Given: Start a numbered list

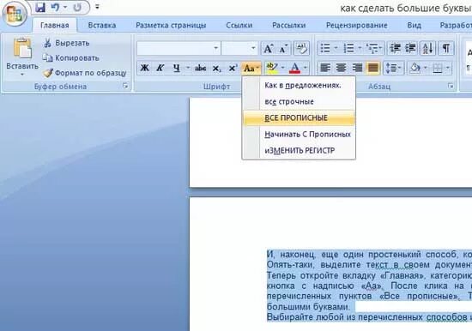Looking at the screenshot, I should (348, 48).
